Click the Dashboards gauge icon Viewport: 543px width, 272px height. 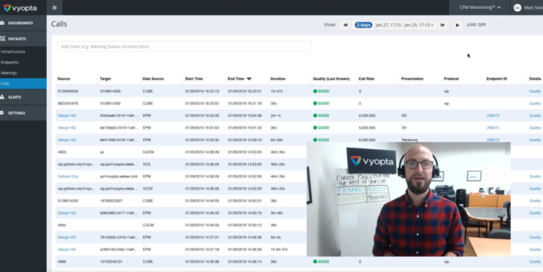point(3,23)
